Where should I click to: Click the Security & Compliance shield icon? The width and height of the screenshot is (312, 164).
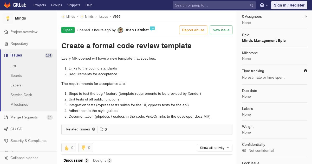pos(6,141)
